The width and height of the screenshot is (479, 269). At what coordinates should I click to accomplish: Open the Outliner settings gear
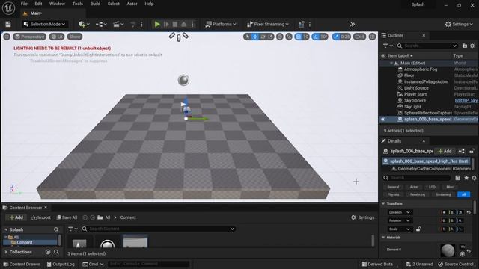click(472, 46)
